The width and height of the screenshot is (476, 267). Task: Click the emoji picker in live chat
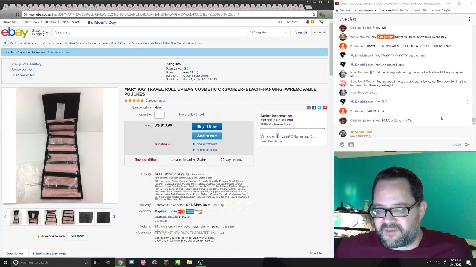click(x=342, y=145)
